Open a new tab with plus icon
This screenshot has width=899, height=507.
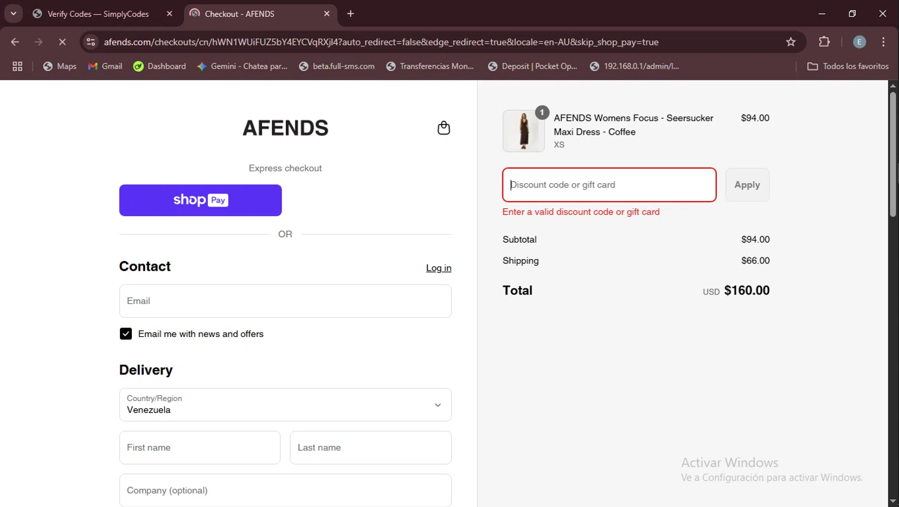[x=351, y=14]
